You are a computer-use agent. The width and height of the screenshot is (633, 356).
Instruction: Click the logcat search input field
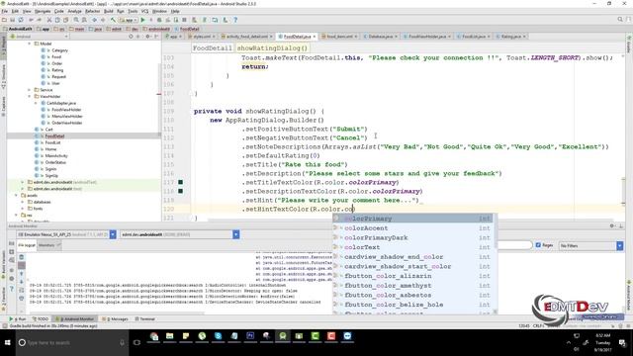click(x=514, y=245)
